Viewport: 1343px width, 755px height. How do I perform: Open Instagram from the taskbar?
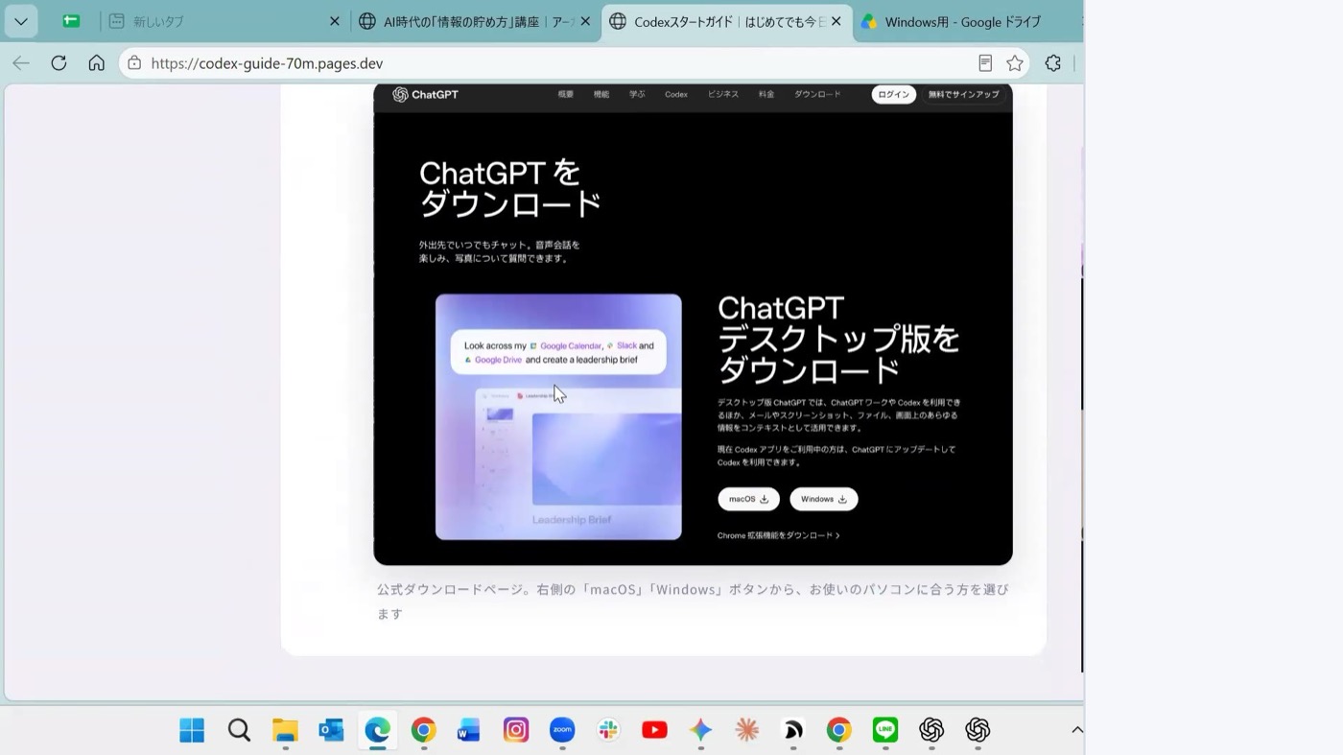[x=516, y=730]
